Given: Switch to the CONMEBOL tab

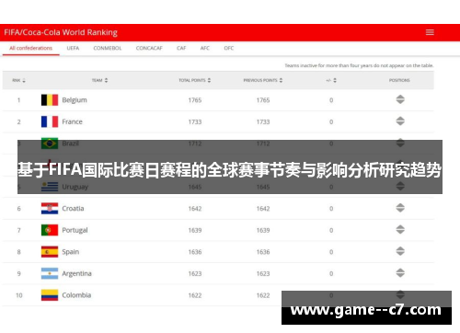Looking at the screenshot, I should 108,48.
